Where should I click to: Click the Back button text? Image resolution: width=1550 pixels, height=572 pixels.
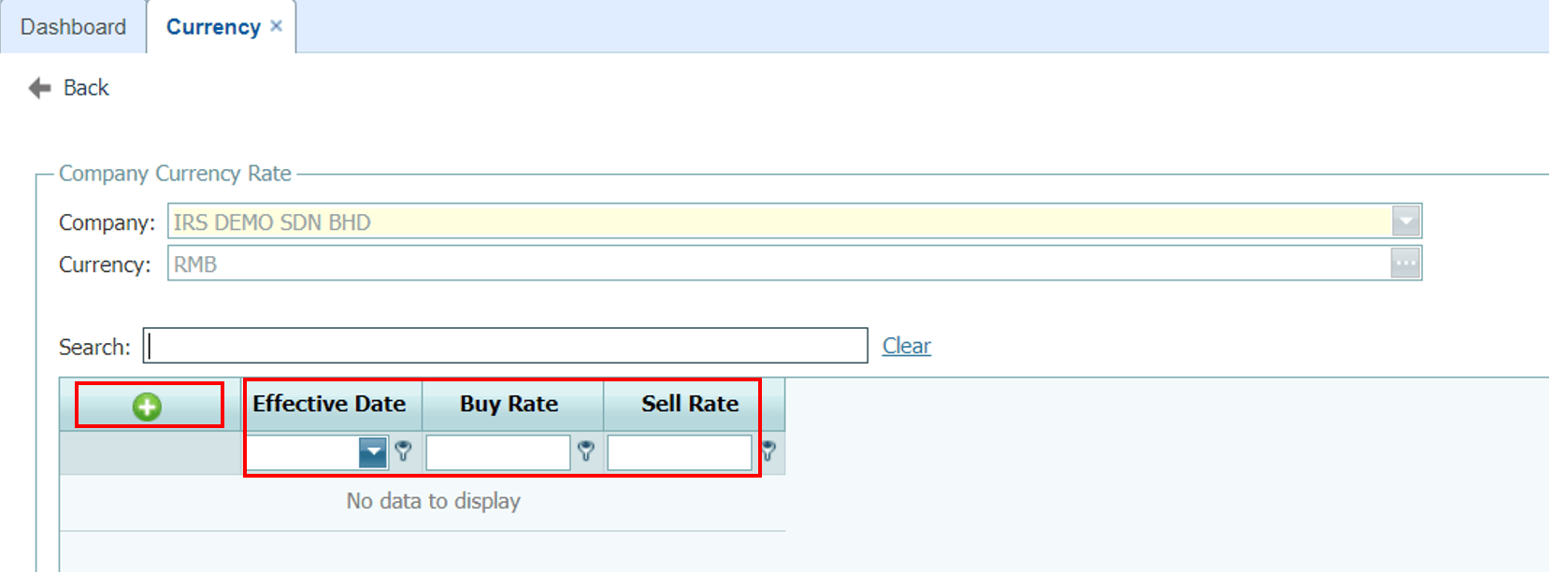pyautogui.click(x=86, y=88)
